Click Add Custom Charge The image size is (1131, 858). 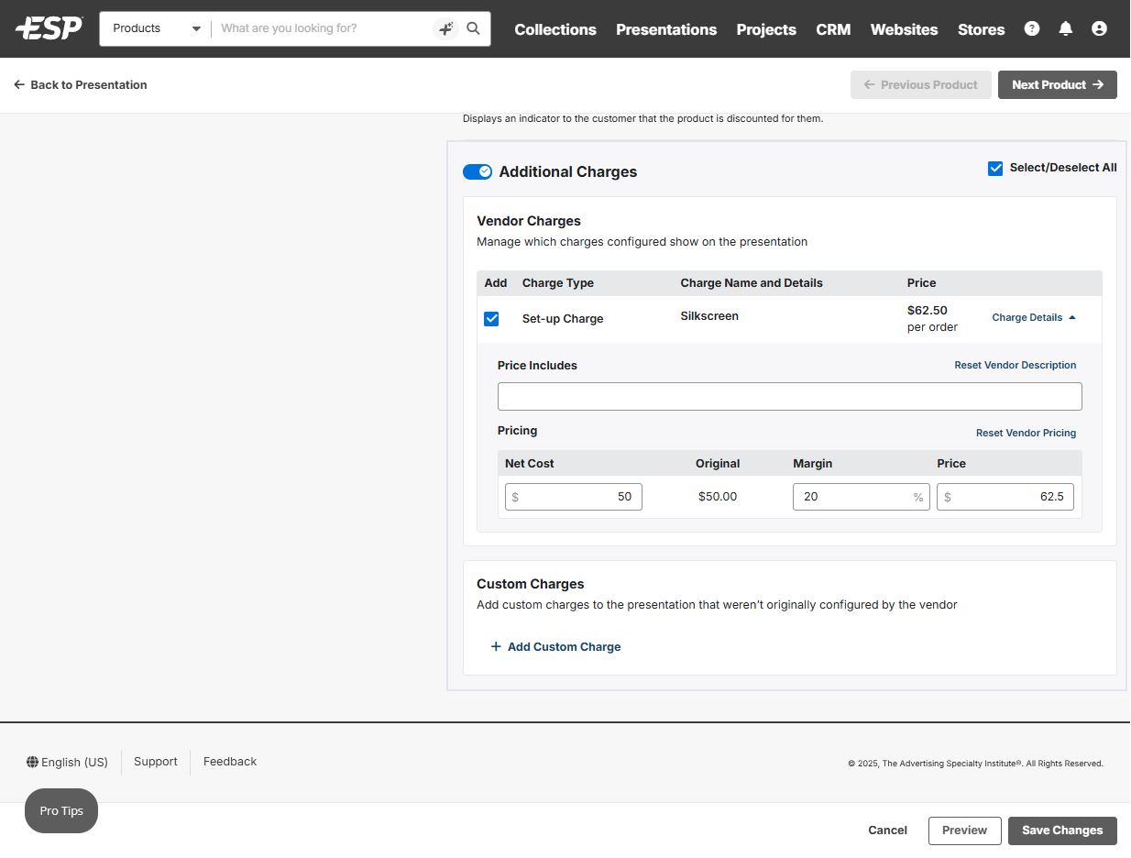click(555, 646)
